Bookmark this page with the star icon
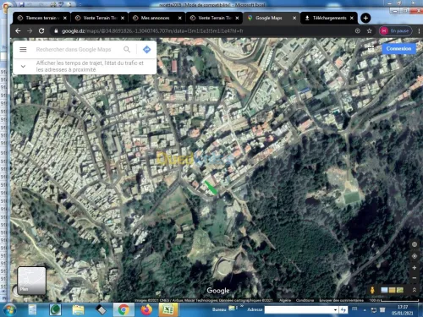Viewport: 423px width, 317px height. (x=370, y=31)
